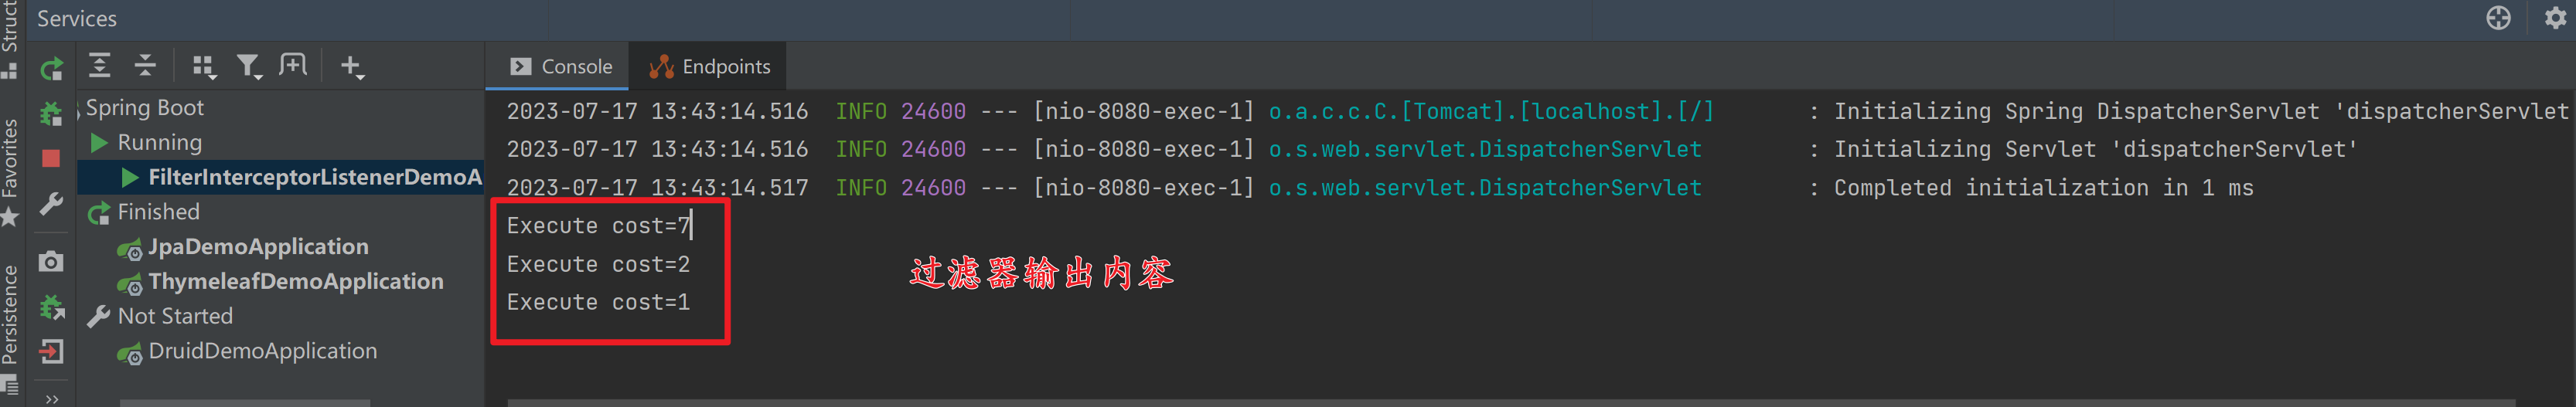This screenshot has width=2576, height=407.
Task: Click the red Stop square icon
Action: (51, 158)
